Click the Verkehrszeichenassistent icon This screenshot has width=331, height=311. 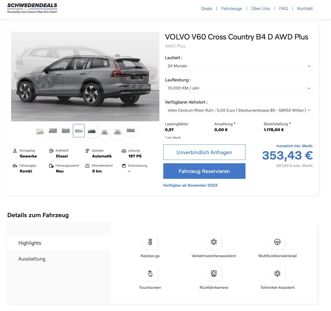point(214,242)
